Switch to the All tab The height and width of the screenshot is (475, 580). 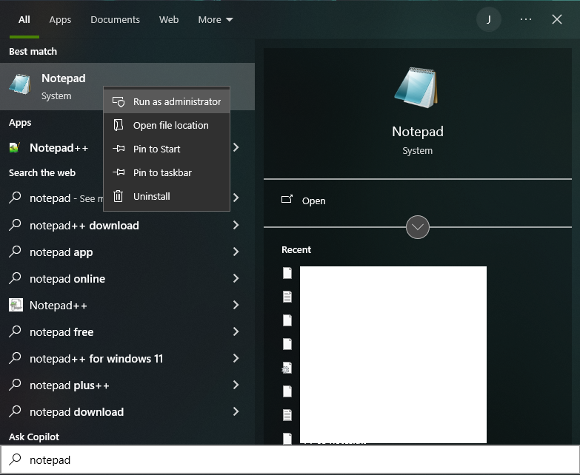tap(24, 19)
